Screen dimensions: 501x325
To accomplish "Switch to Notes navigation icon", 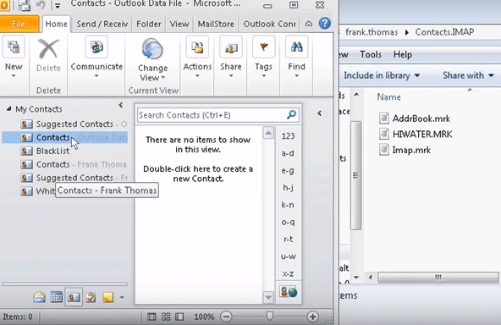I will click(x=108, y=297).
